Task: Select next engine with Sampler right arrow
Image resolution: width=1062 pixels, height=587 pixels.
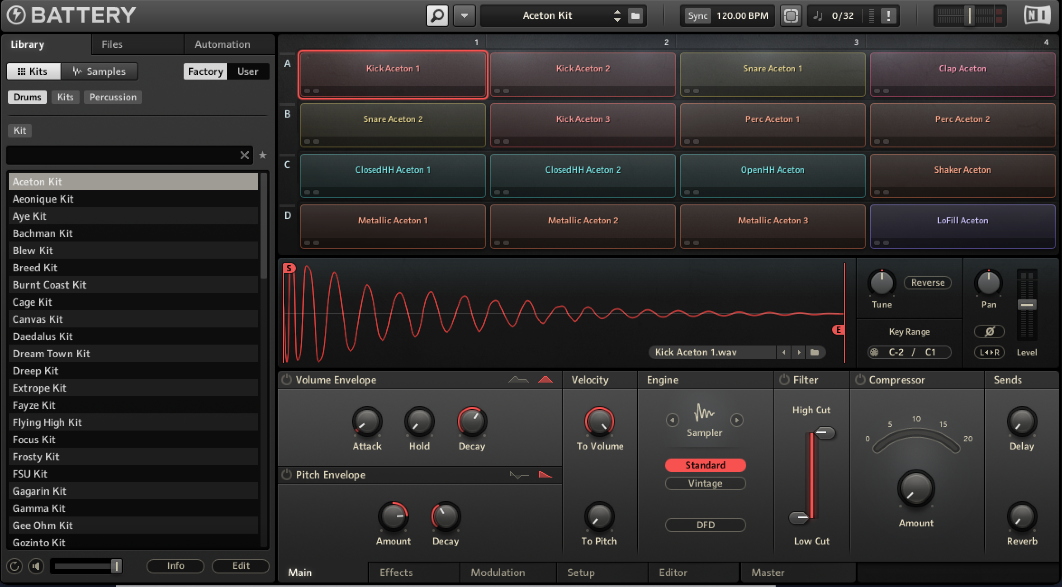Action: click(x=737, y=420)
